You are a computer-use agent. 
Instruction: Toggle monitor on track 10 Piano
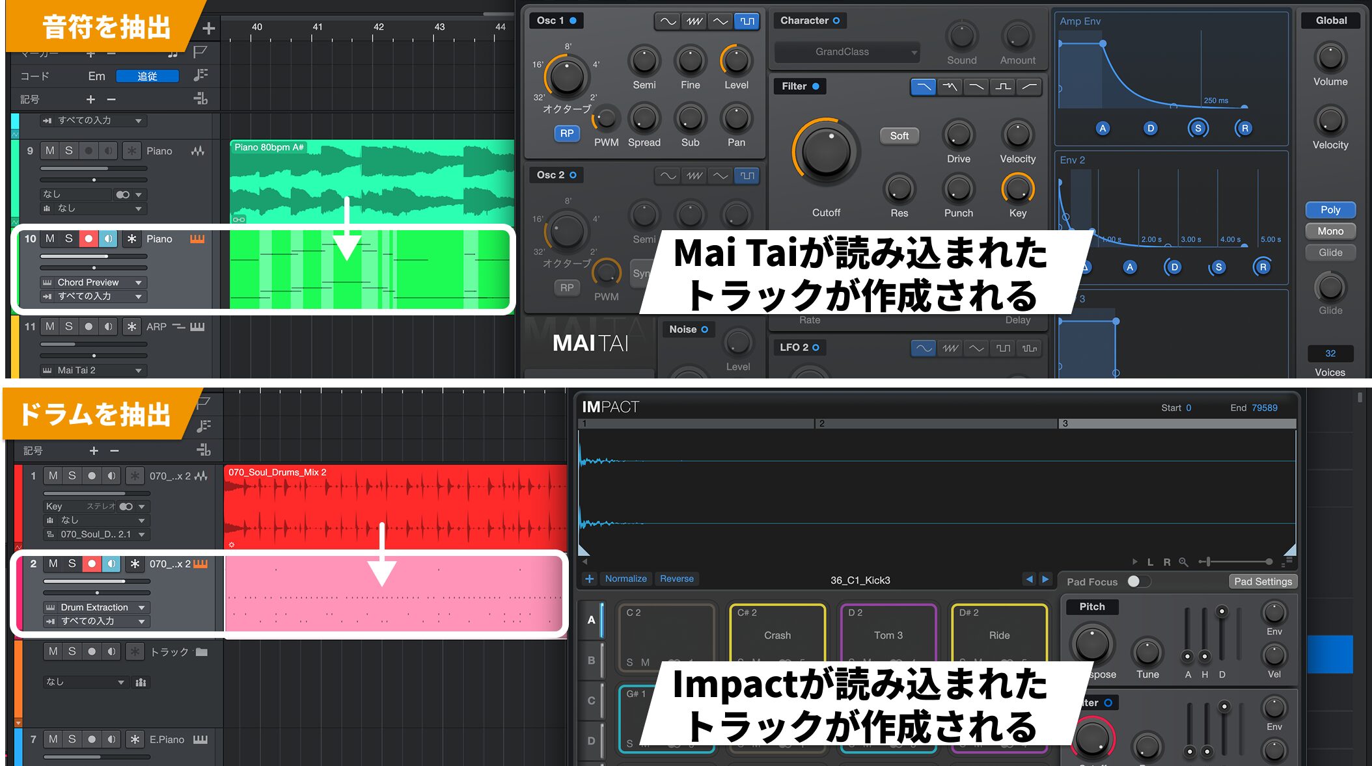click(108, 239)
